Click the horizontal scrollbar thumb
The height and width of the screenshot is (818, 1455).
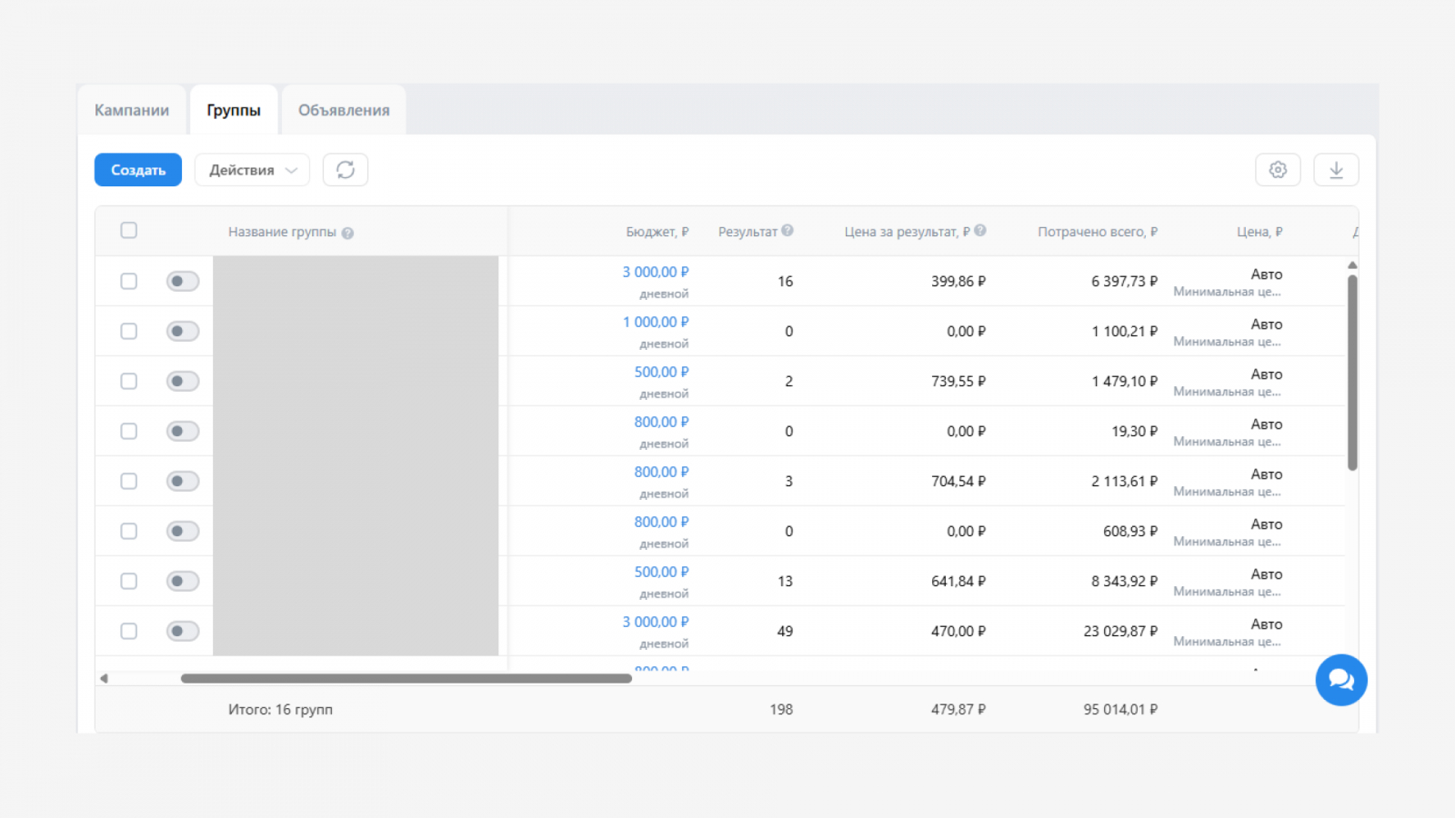[406, 678]
